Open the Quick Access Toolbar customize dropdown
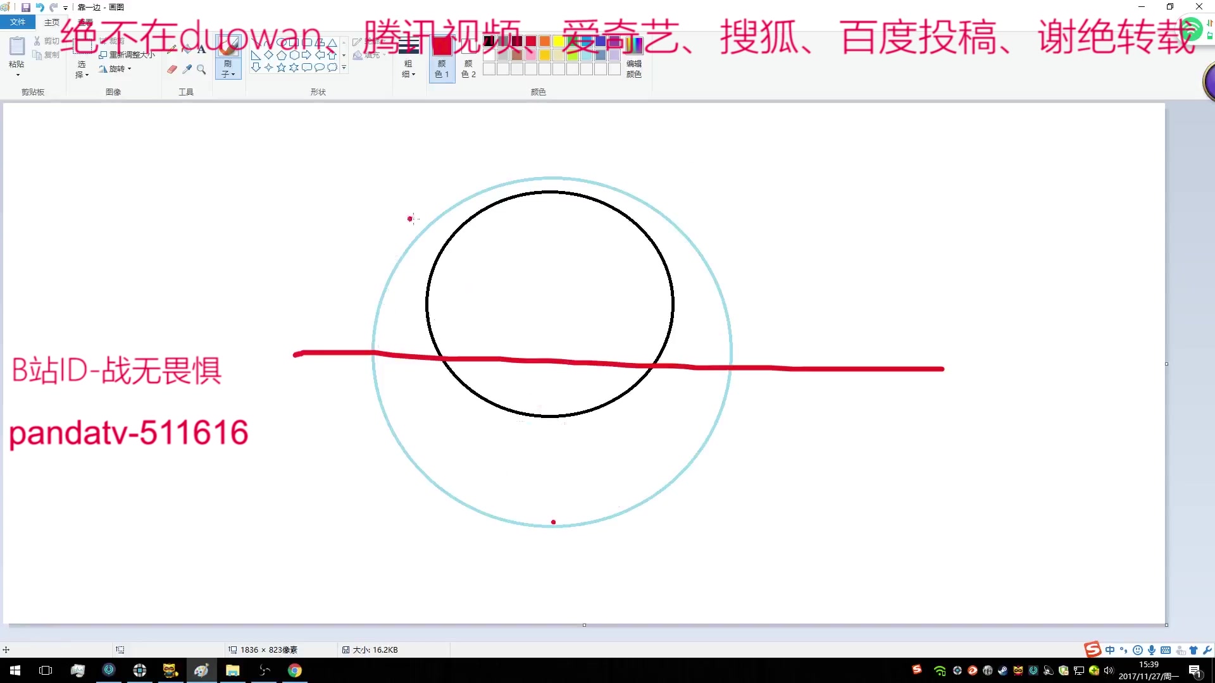The image size is (1215, 683). pos(66,8)
